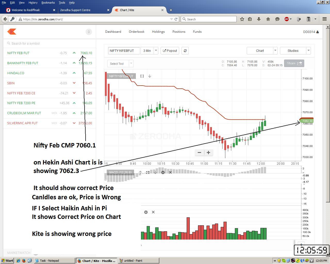Switch to the Positions tab
Image resolution: width=330 pixels, height=264 pixels.
click(179, 32)
